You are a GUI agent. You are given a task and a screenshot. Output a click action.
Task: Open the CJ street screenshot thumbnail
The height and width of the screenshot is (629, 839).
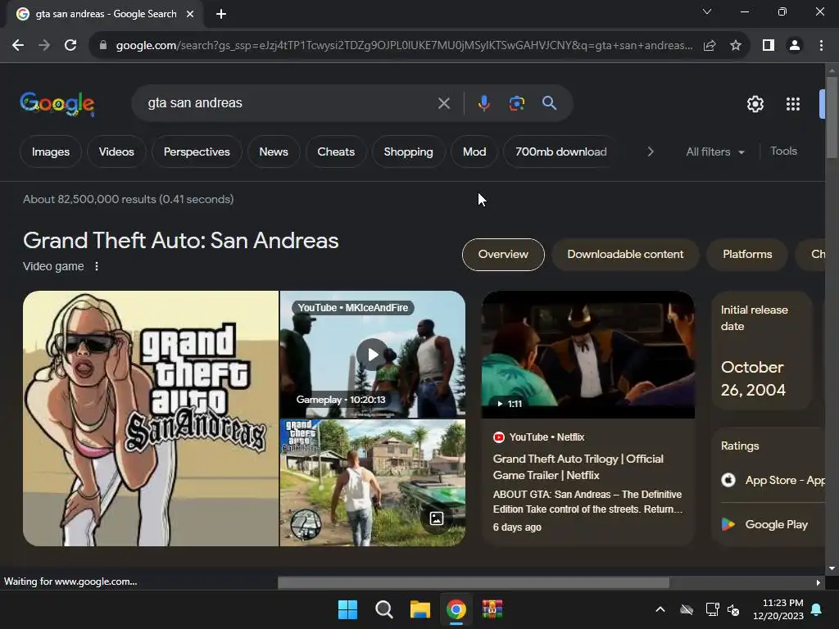coord(373,483)
